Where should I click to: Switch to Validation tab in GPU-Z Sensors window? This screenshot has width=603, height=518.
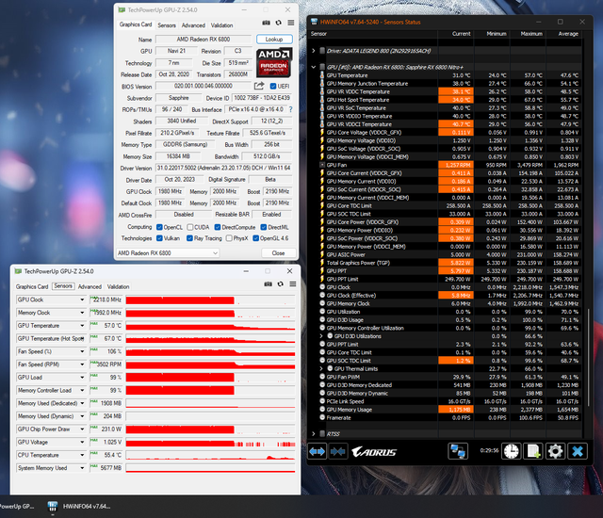tap(118, 286)
